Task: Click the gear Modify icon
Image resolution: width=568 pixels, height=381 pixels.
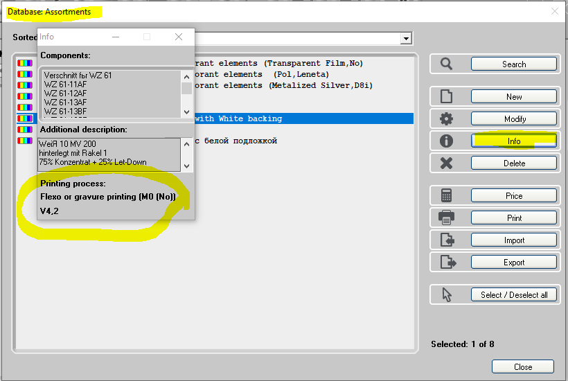Action: [x=446, y=118]
